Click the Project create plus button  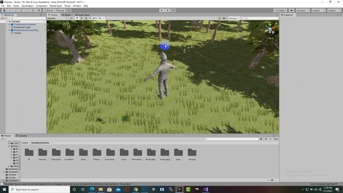(2, 139)
